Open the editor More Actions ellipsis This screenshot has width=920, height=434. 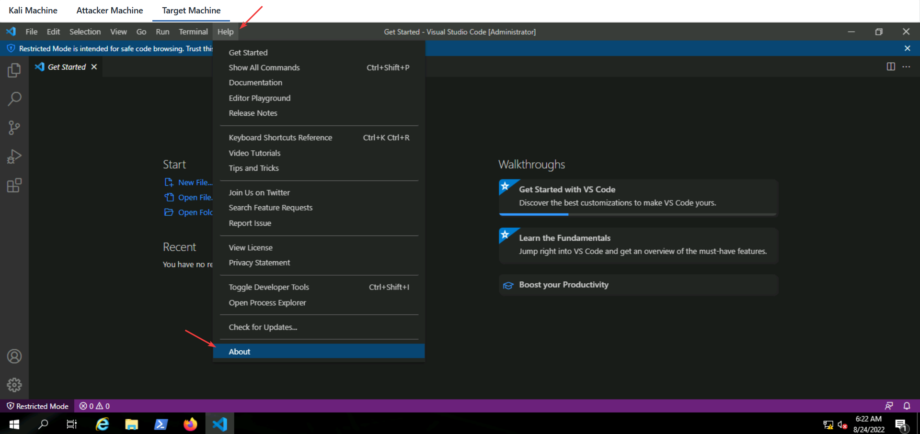906,67
